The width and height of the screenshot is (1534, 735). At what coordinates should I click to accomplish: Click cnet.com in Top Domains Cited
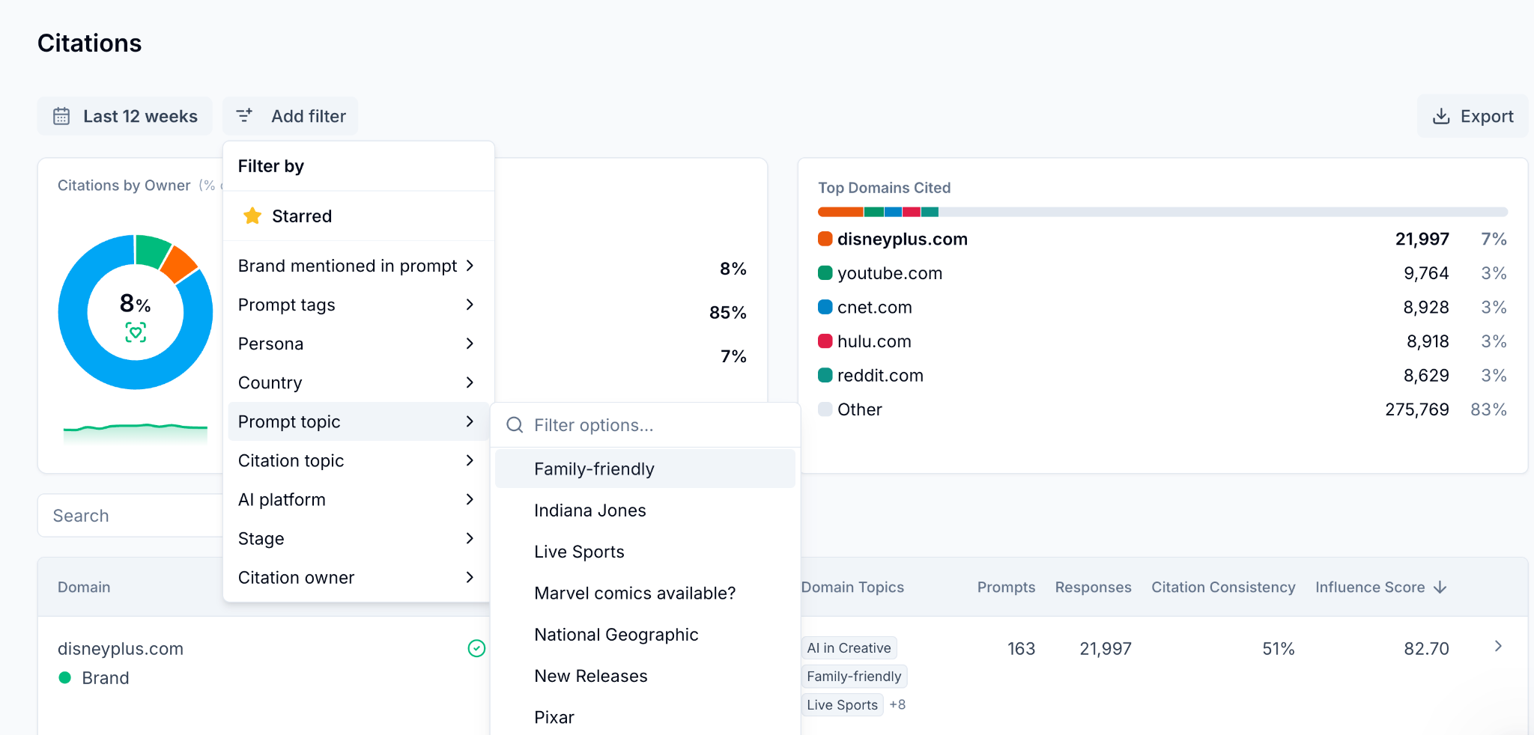(875, 307)
